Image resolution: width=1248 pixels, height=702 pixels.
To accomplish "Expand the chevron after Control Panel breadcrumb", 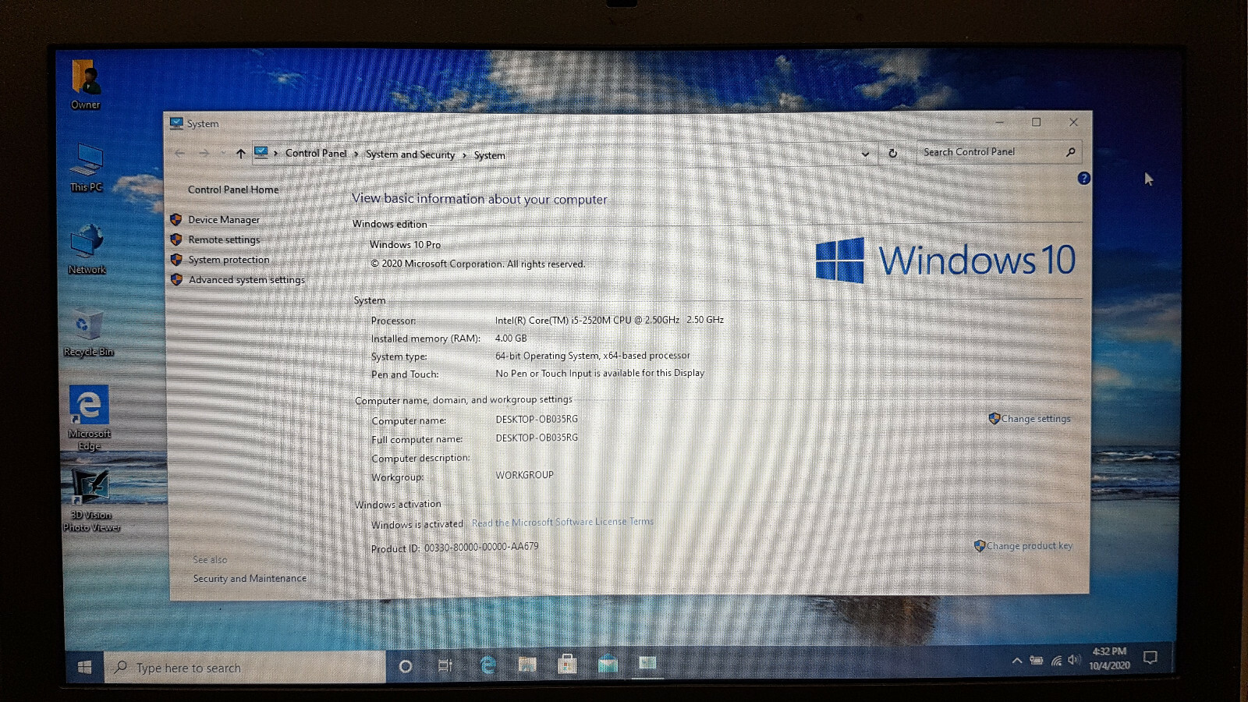I will (x=356, y=154).
